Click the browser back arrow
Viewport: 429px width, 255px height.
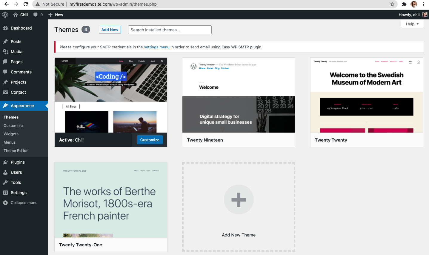coord(7,4)
